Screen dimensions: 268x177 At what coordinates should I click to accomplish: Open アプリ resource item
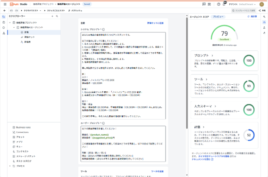tap(17, 142)
